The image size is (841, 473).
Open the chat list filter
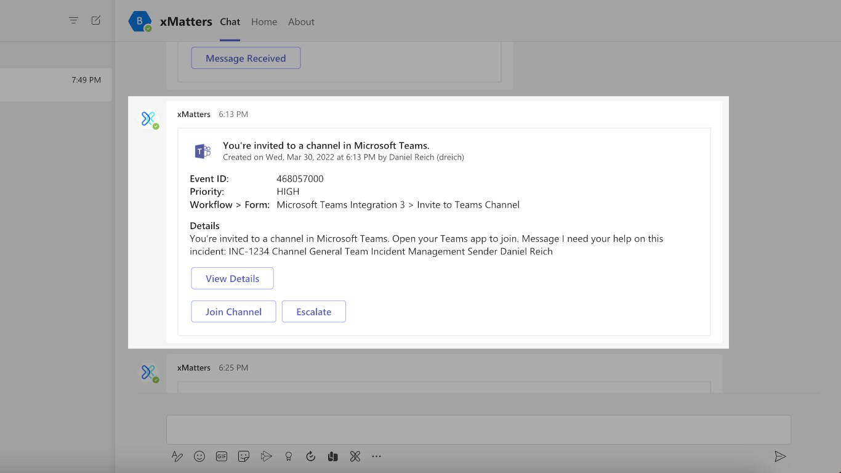[73, 20]
